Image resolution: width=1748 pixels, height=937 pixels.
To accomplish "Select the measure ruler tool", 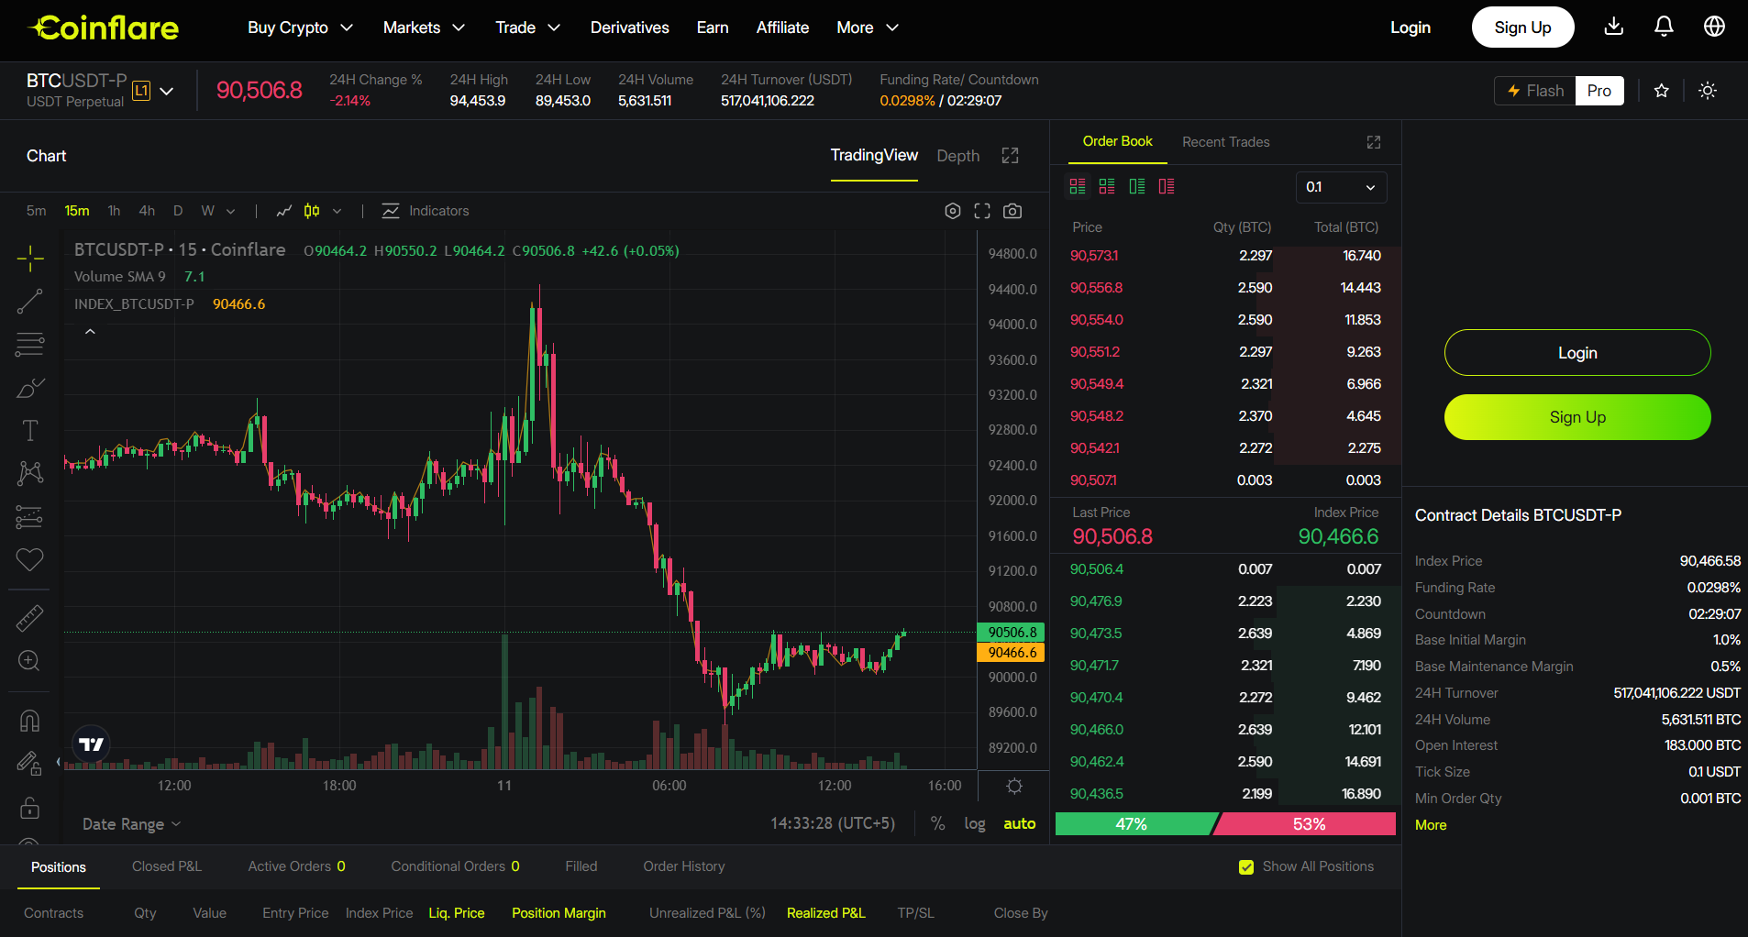I will (30, 618).
